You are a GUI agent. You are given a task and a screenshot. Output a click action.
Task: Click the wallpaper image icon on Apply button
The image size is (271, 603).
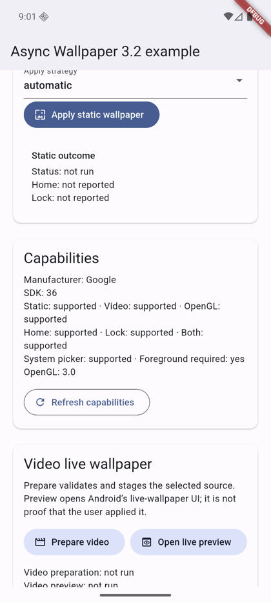click(40, 114)
